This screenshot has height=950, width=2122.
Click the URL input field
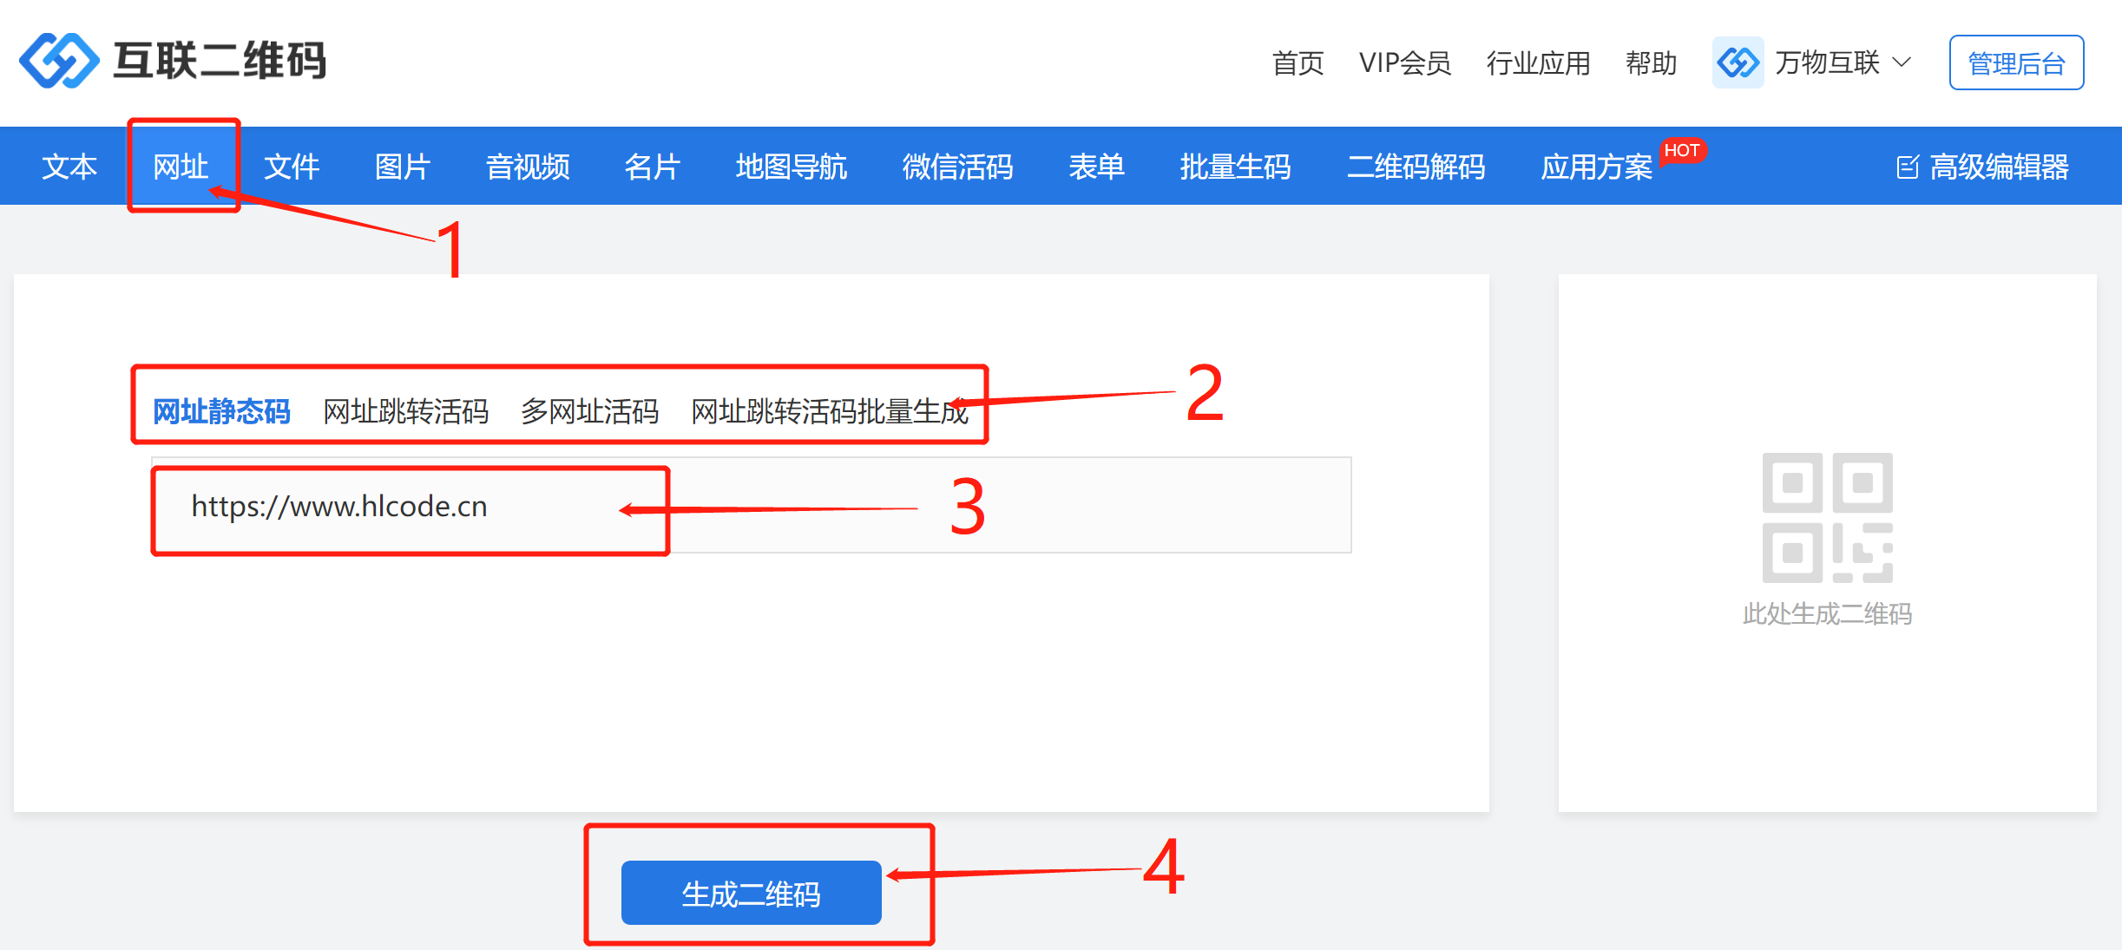tap(752, 505)
